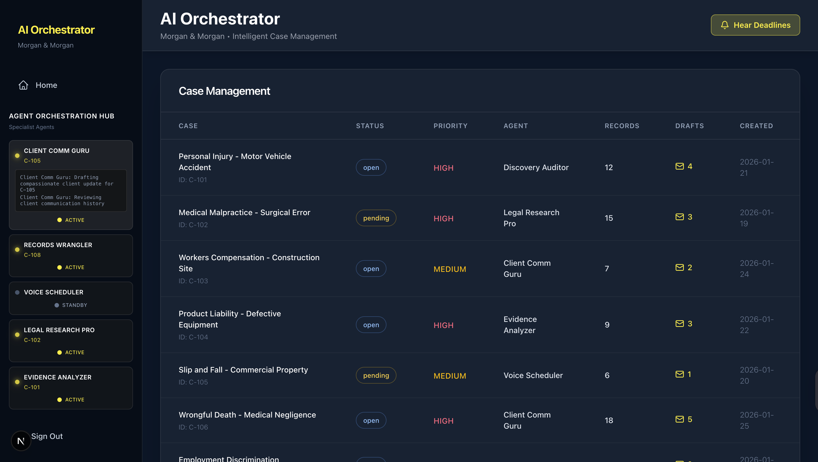Click the pending status badge for C-105

[x=376, y=375]
